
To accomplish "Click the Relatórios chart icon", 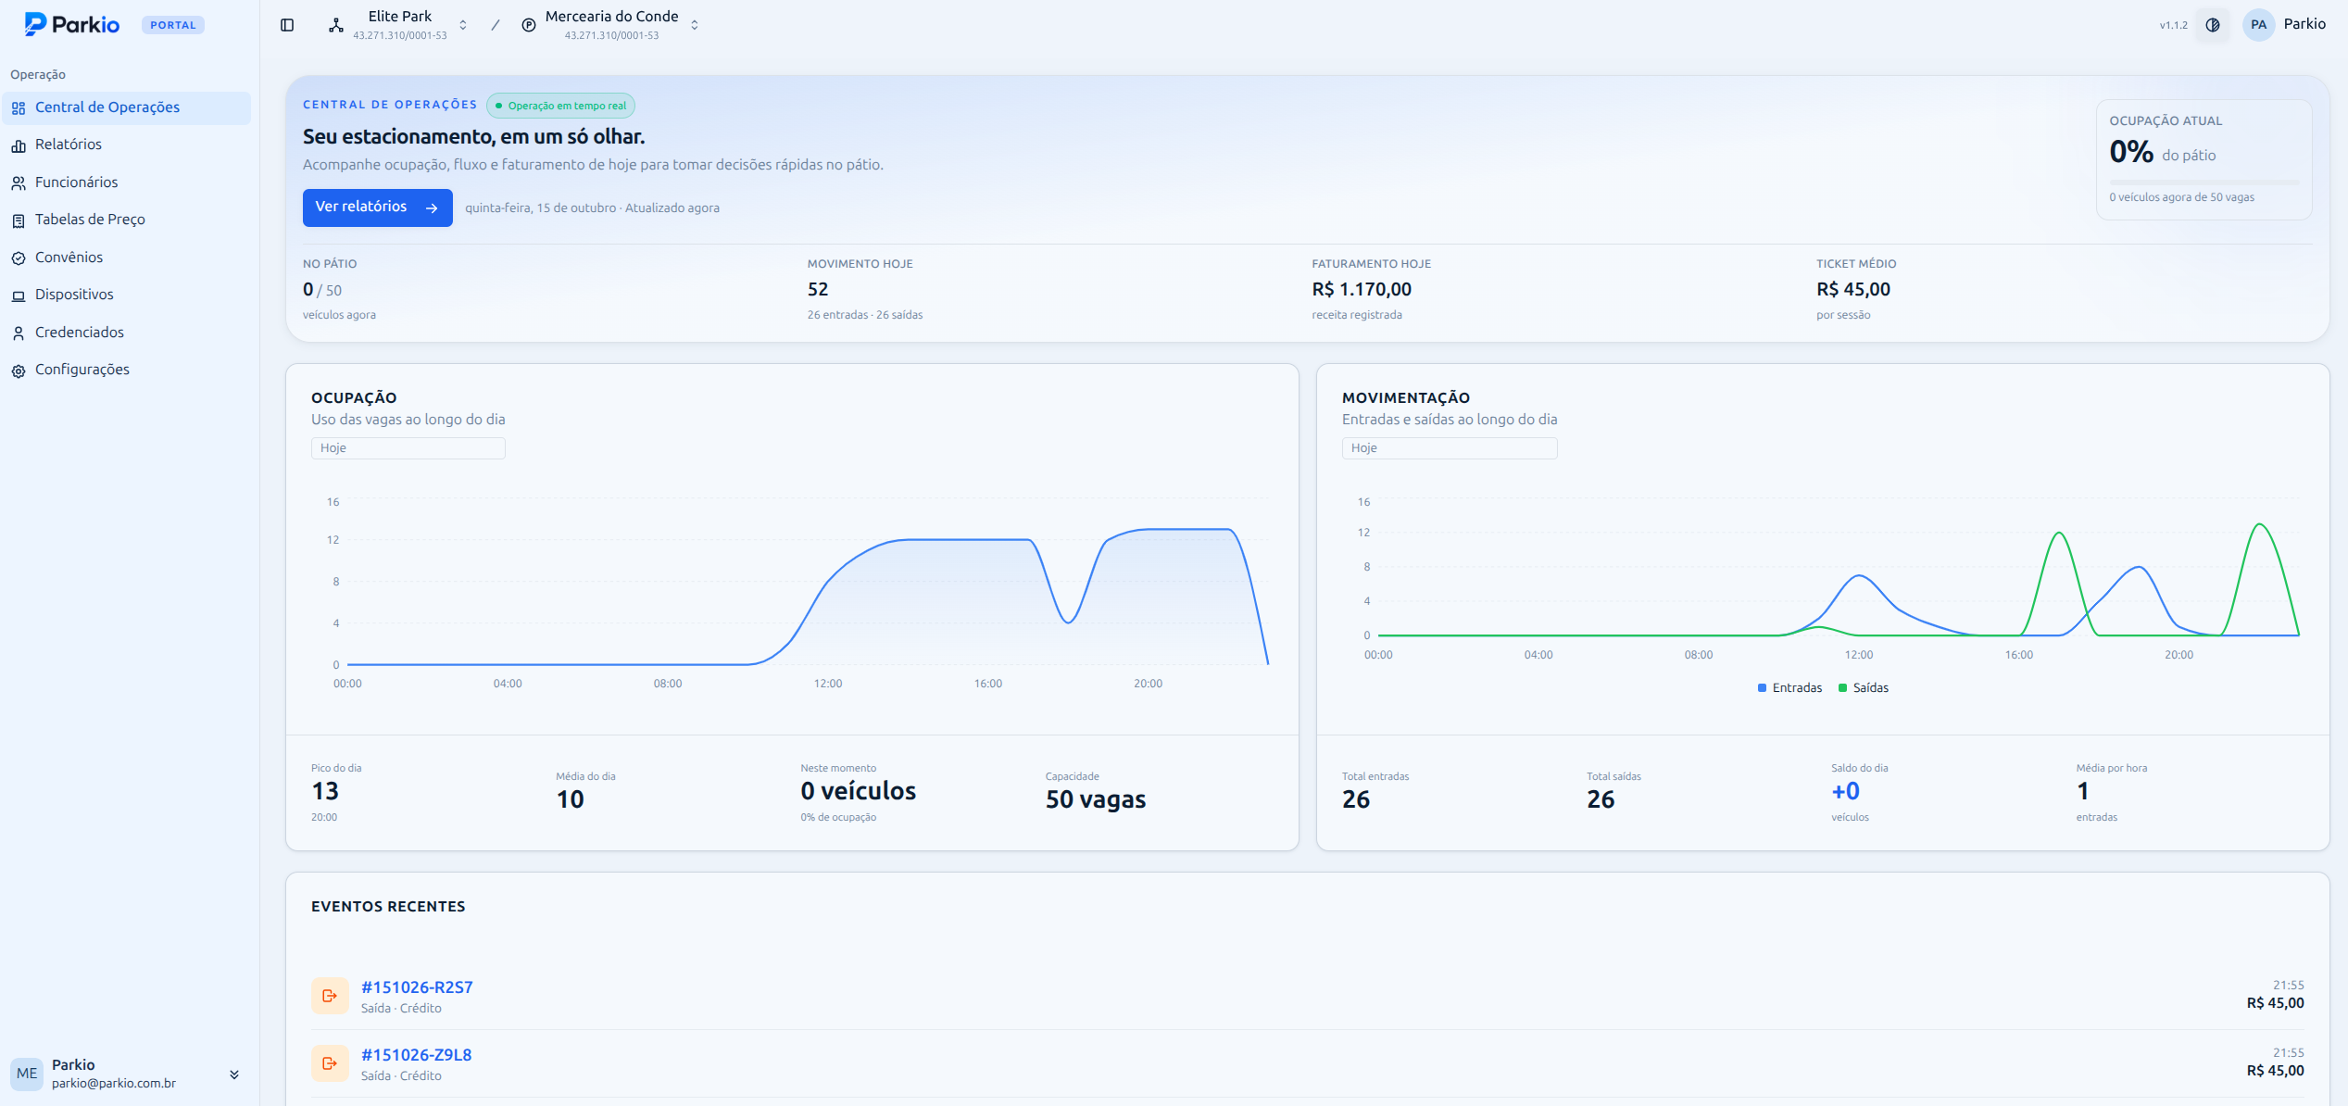I will pyautogui.click(x=19, y=145).
